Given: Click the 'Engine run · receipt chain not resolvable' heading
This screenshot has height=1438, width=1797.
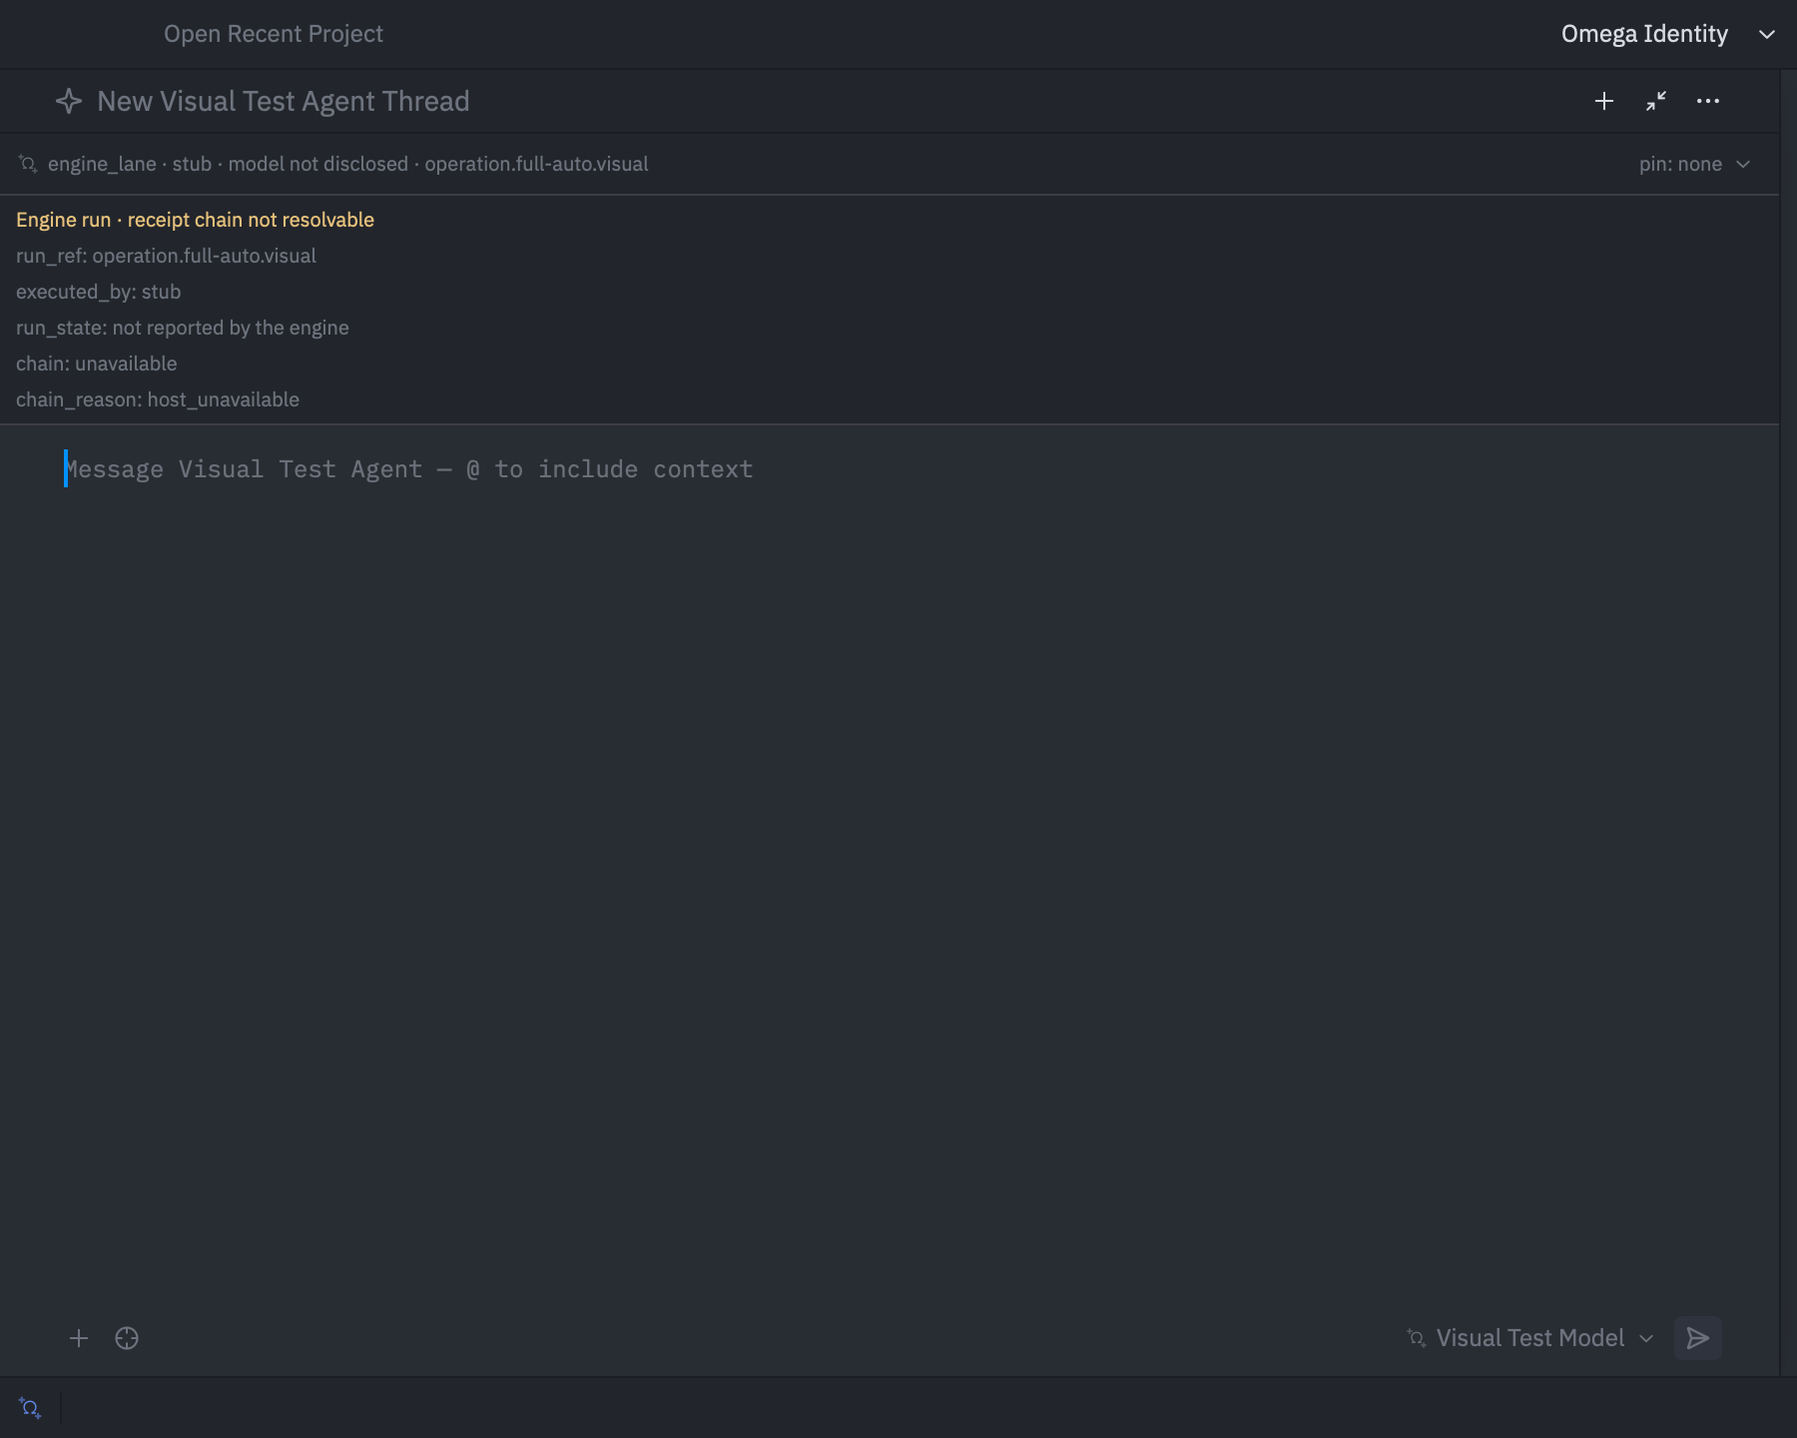Looking at the screenshot, I should (196, 220).
